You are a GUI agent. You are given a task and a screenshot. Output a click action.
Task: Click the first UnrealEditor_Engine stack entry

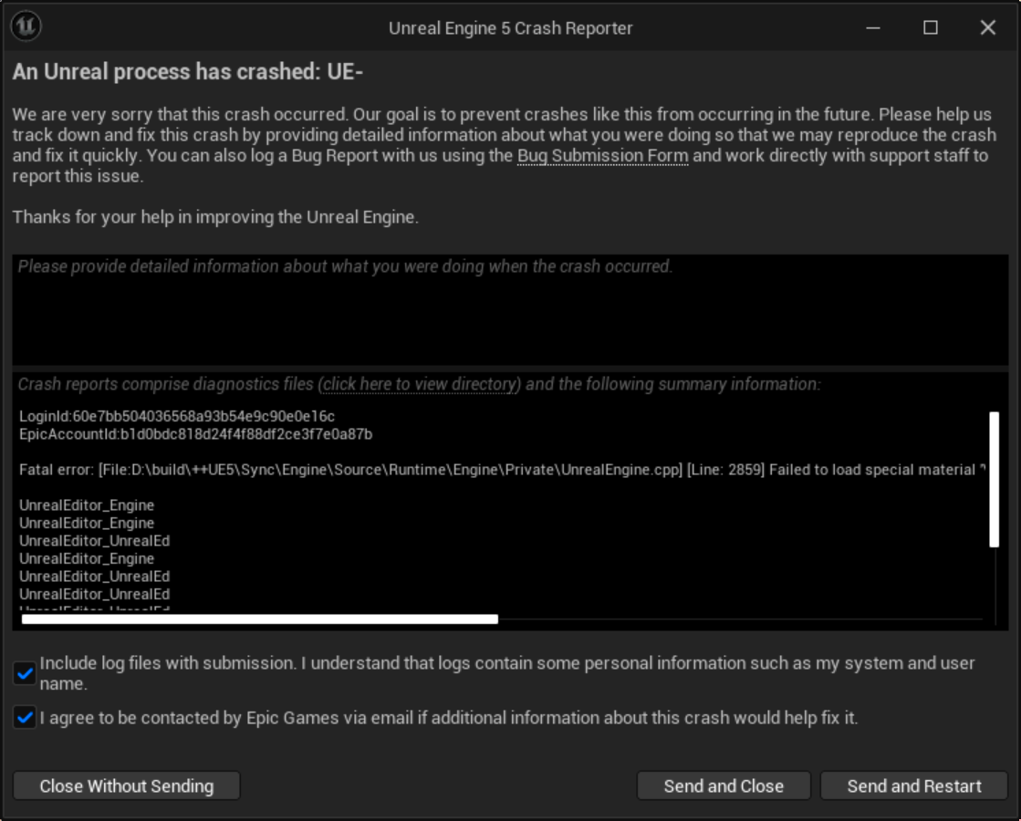(87, 505)
